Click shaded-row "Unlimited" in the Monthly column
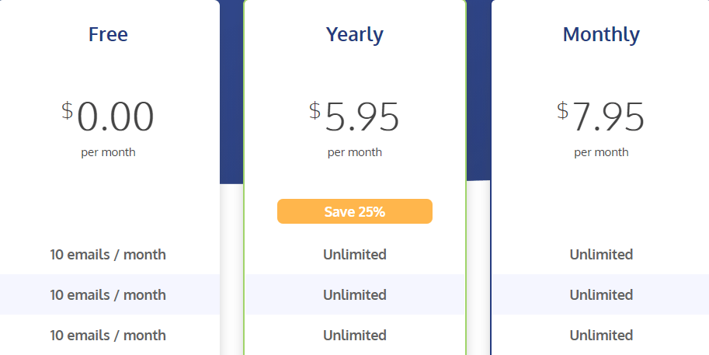The width and height of the screenshot is (709, 355). click(601, 294)
